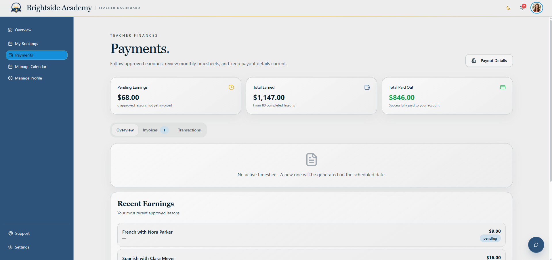
Task: Switch to the Invoices tab
Action: coord(156,130)
